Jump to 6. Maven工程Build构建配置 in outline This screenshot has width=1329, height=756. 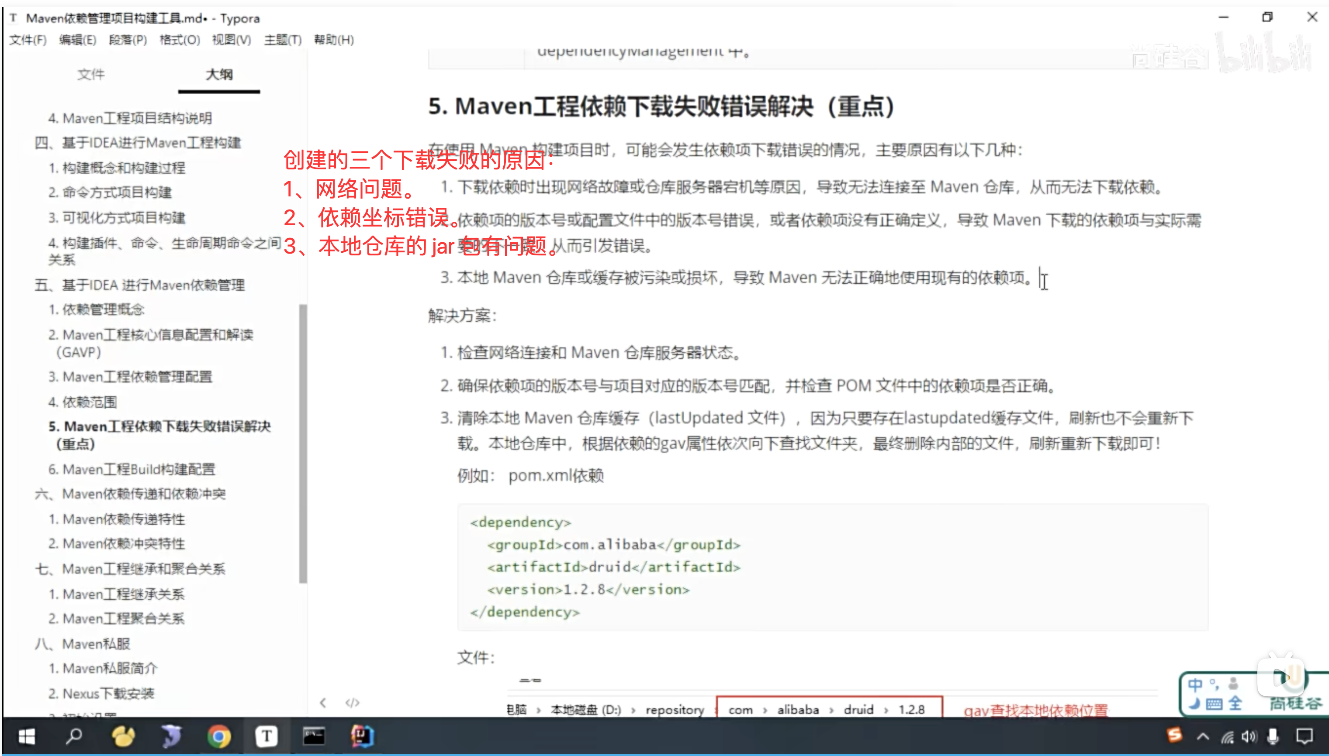(132, 469)
